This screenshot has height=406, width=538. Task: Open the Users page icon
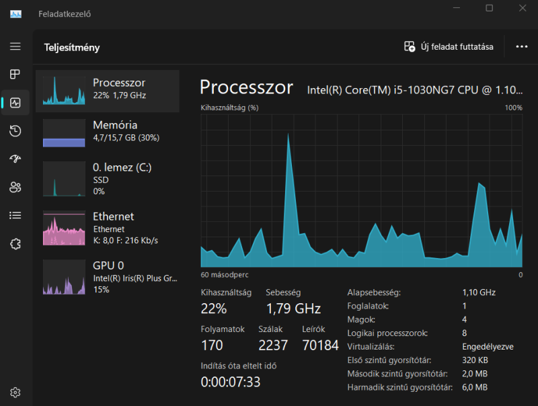15,187
